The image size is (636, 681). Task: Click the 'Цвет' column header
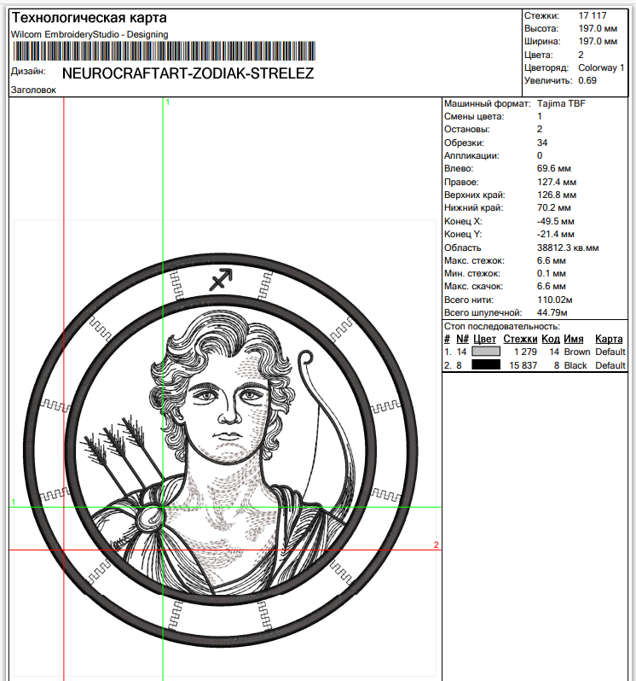484,339
